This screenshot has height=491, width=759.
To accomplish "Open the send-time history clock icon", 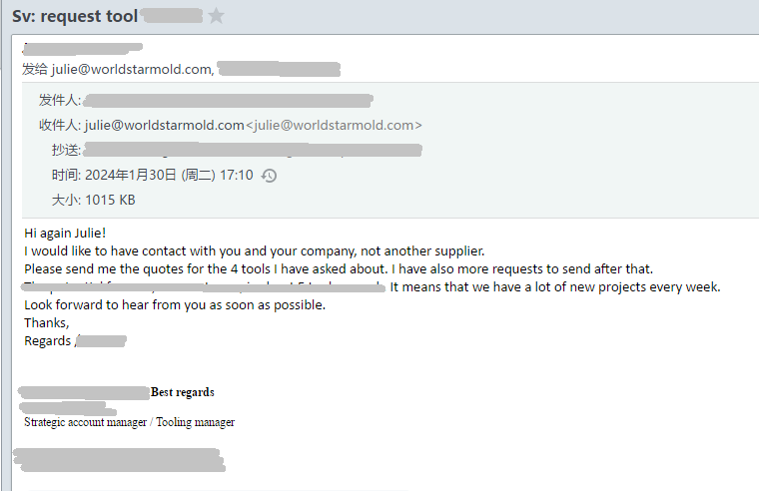I will coord(269,175).
